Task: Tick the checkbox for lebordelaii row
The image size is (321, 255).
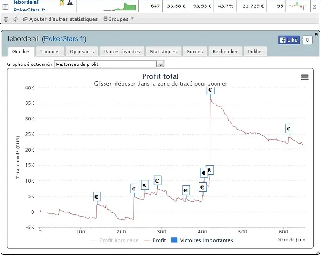Action: tap(6, 6)
